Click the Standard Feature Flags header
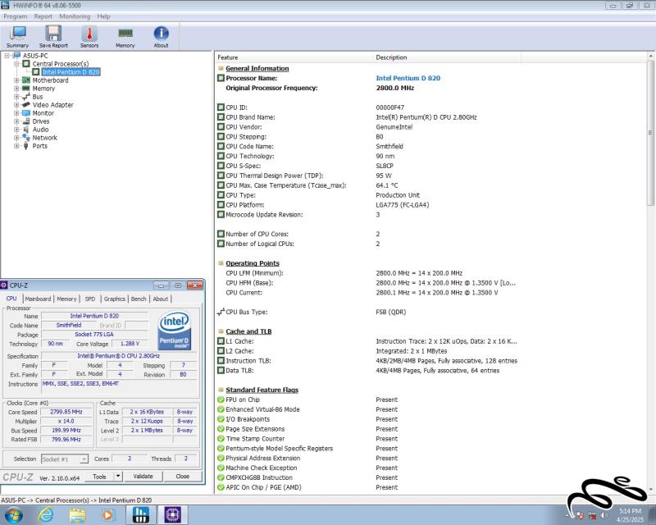Viewport: 656px width, 525px height. tap(262, 390)
